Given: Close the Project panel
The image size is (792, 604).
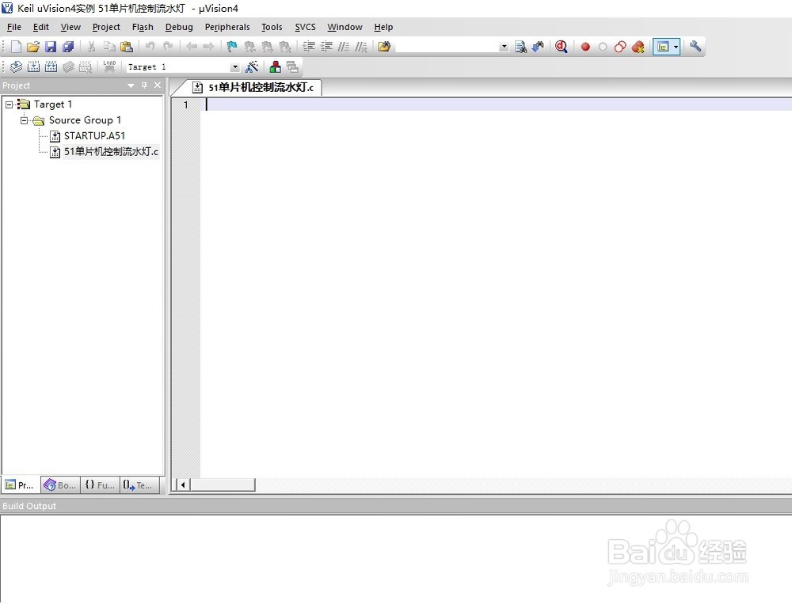Looking at the screenshot, I should click(158, 85).
